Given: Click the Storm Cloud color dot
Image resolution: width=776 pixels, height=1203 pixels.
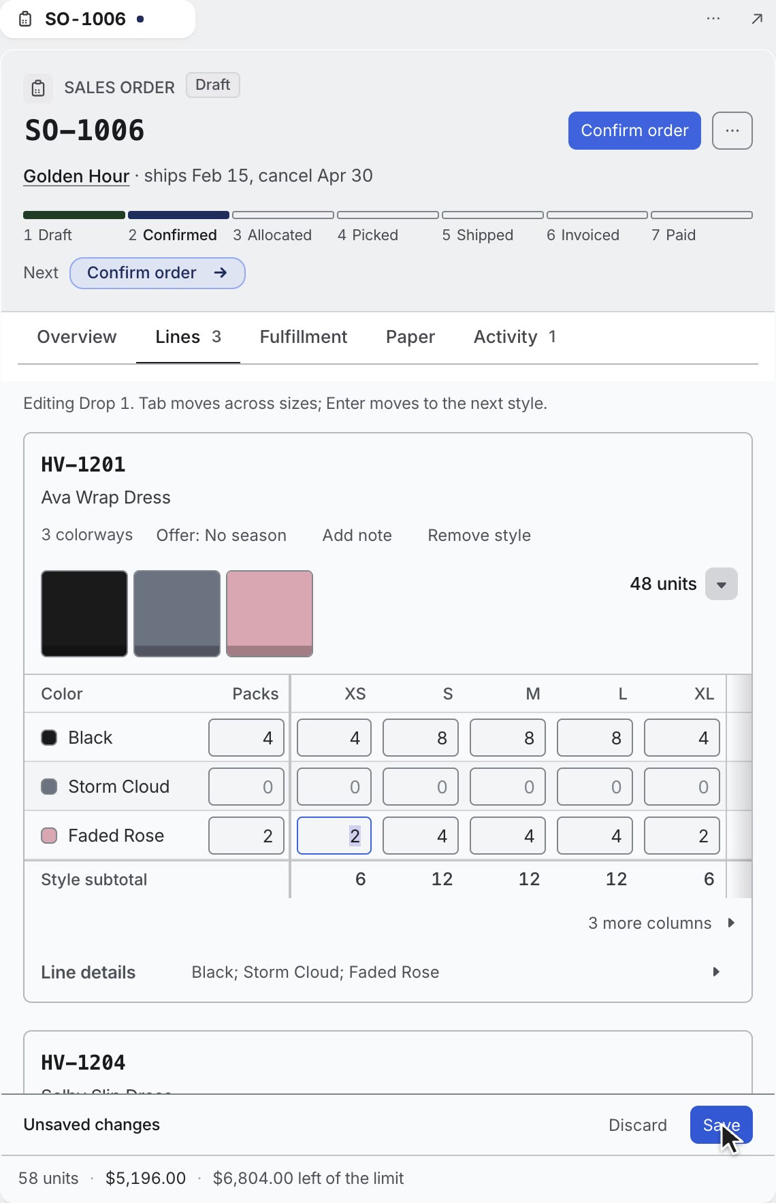Looking at the screenshot, I should [x=49, y=787].
